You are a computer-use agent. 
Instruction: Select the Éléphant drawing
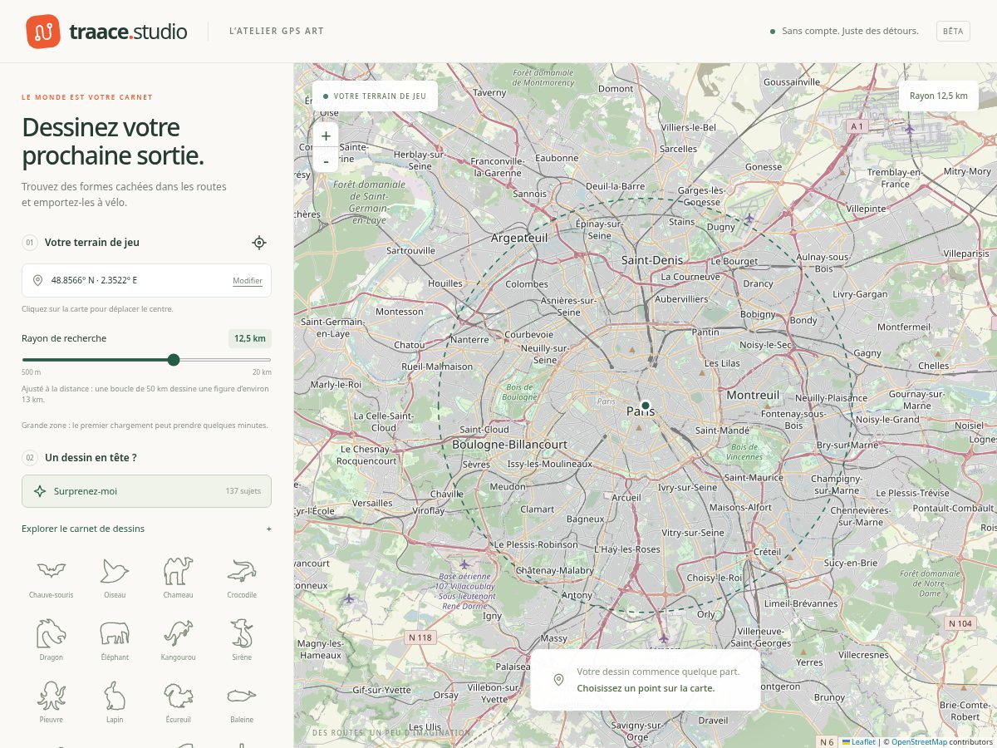pyautogui.click(x=115, y=640)
